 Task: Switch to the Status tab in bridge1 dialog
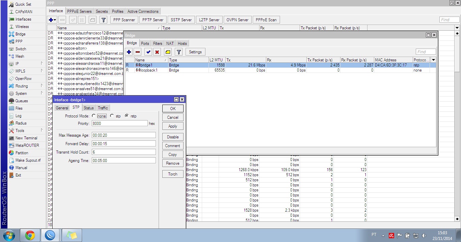(x=89, y=108)
